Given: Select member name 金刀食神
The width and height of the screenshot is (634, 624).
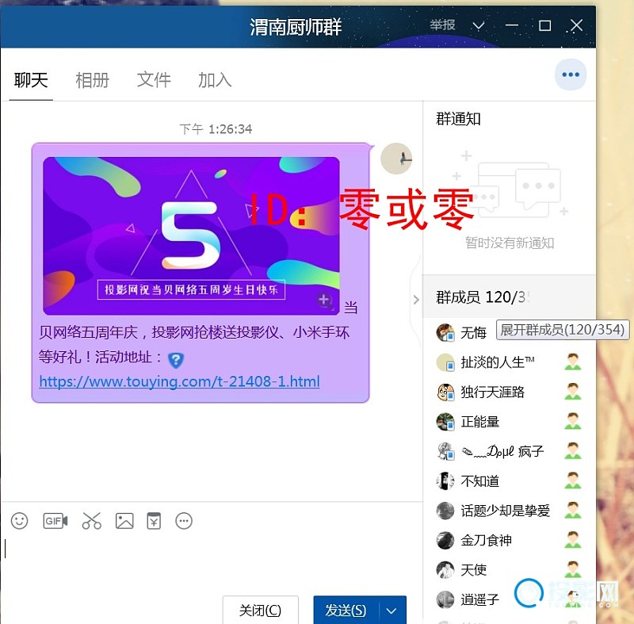Looking at the screenshot, I should click(486, 540).
